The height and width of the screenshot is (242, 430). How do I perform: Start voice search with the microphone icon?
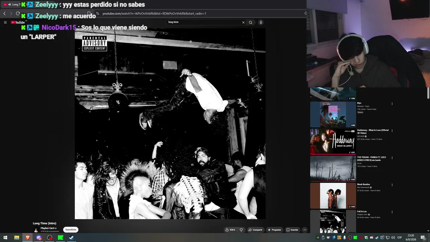click(261, 22)
